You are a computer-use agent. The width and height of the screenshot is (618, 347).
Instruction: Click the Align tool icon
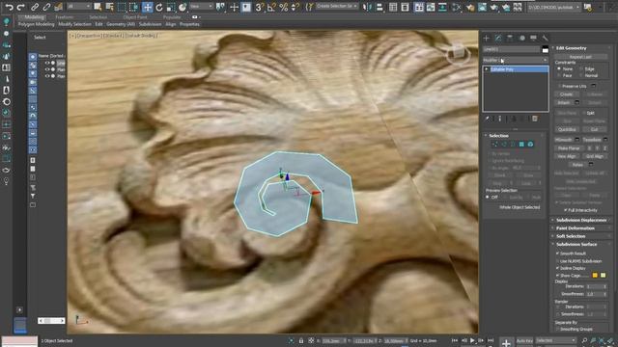[379, 7]
